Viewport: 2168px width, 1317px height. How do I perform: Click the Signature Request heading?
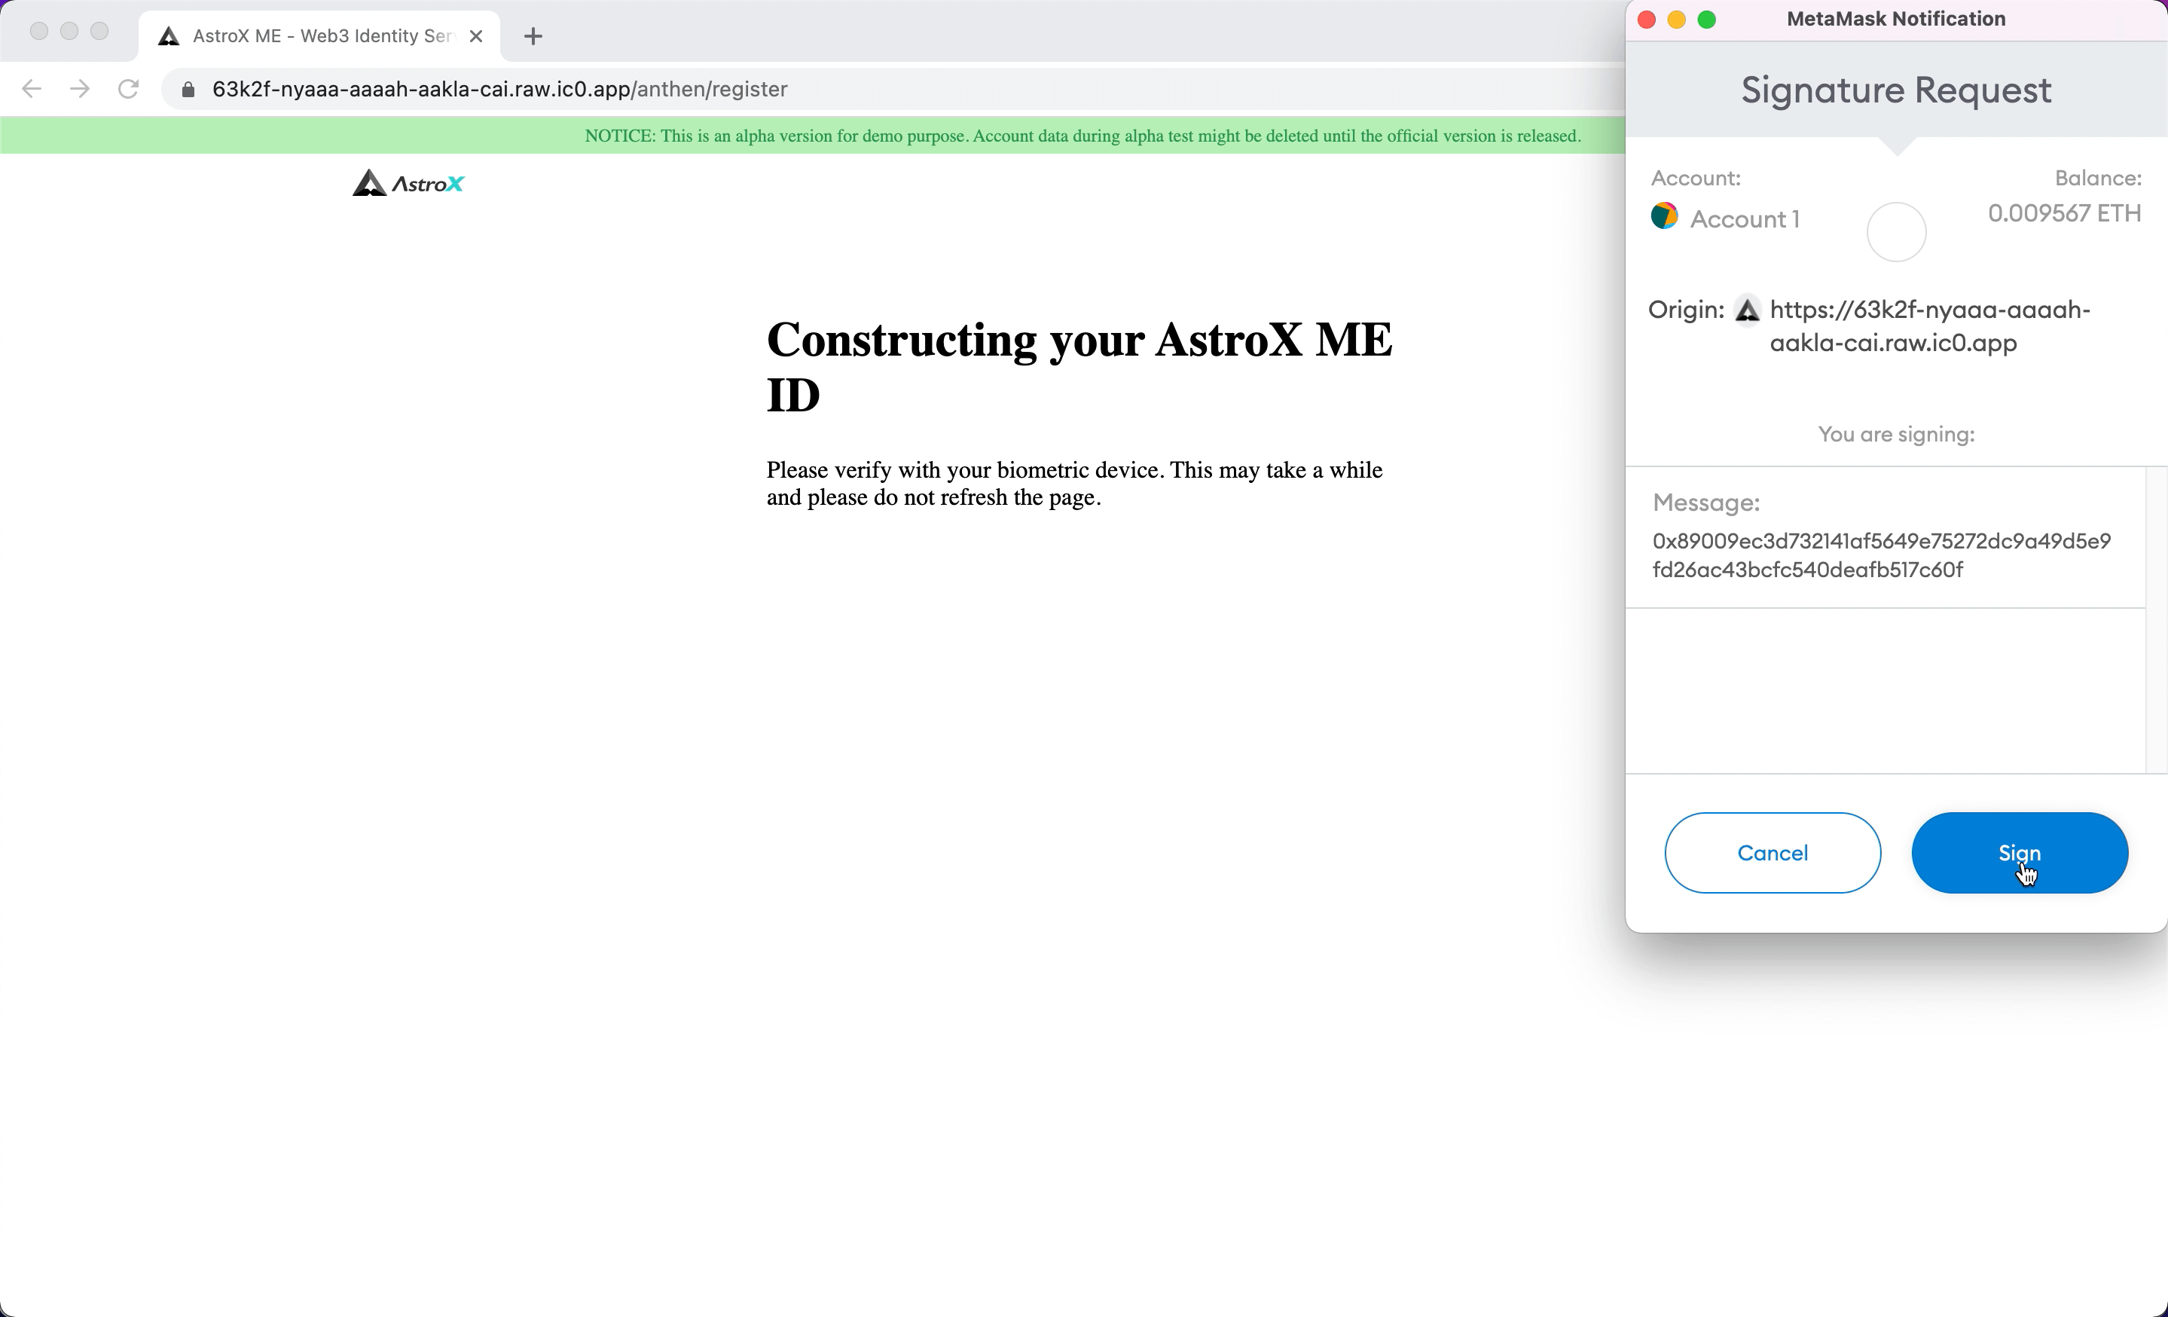[x=1896, y=90]
